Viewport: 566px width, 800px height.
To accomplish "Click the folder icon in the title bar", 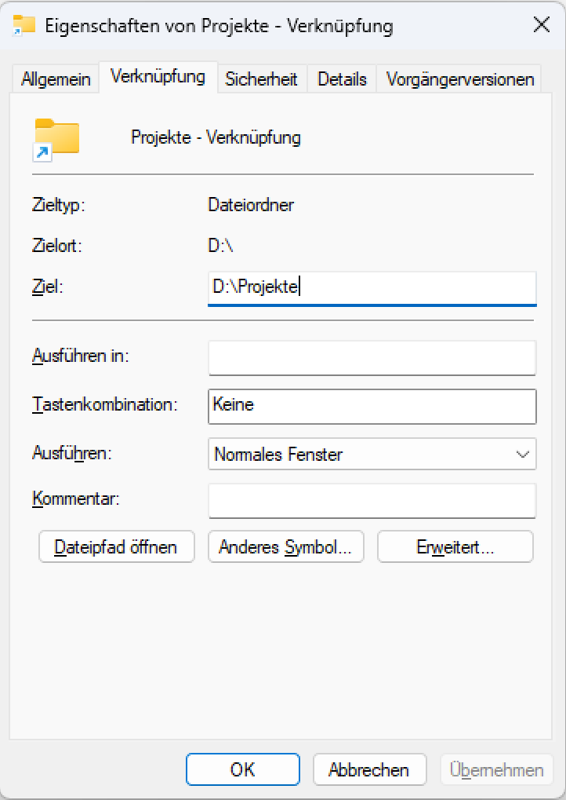I will pos(24,25).
